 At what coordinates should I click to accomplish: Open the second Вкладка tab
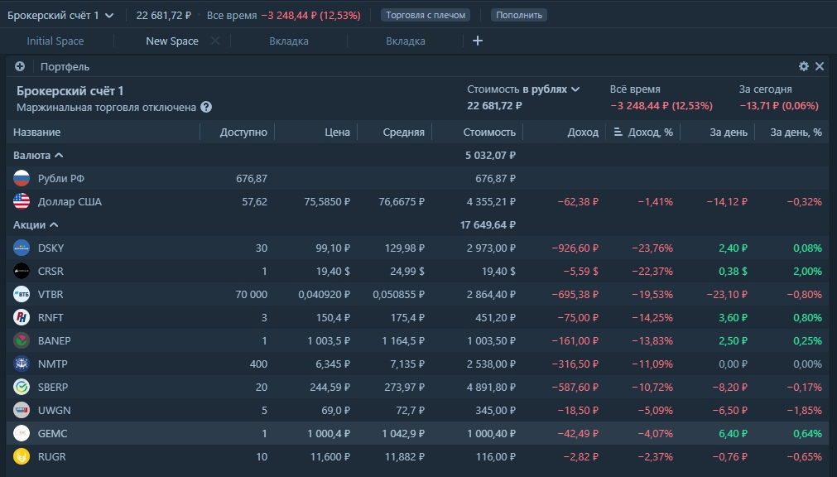pos(406,41)
